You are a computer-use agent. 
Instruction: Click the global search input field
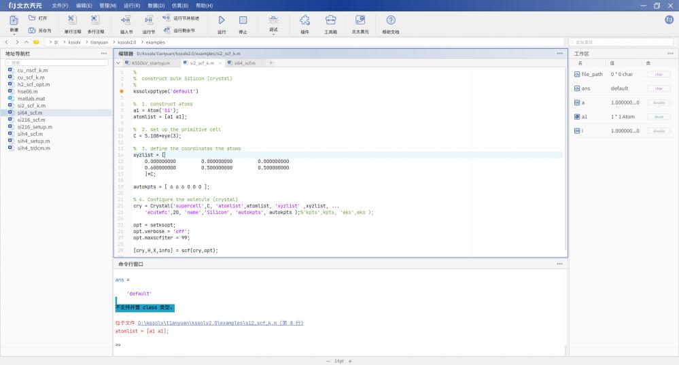coord(622,42)
